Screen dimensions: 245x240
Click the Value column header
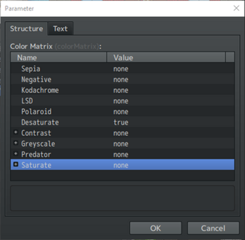click(x=166, y=57)
